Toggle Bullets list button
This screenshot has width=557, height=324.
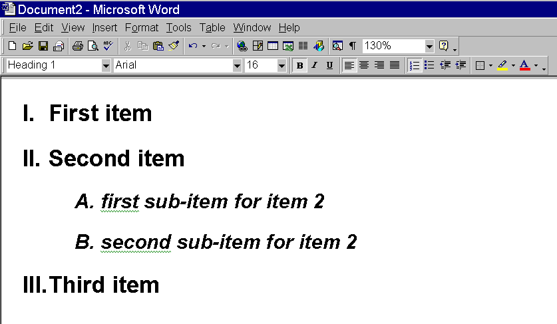click(429, 65)
